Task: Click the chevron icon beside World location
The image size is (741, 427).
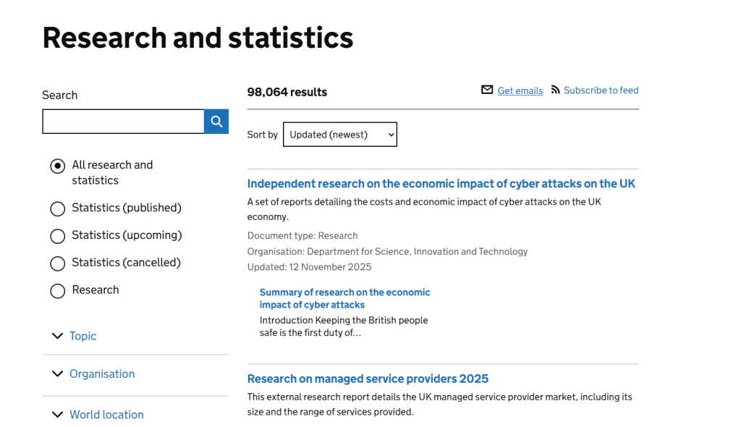Action: pyautogui.click(x=58, y=415)
